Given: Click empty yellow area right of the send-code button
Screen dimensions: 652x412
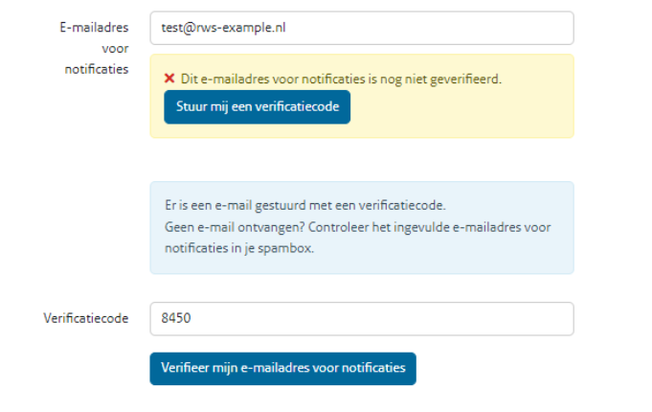Looking at the screenshot, I should [x=460, y=107].
